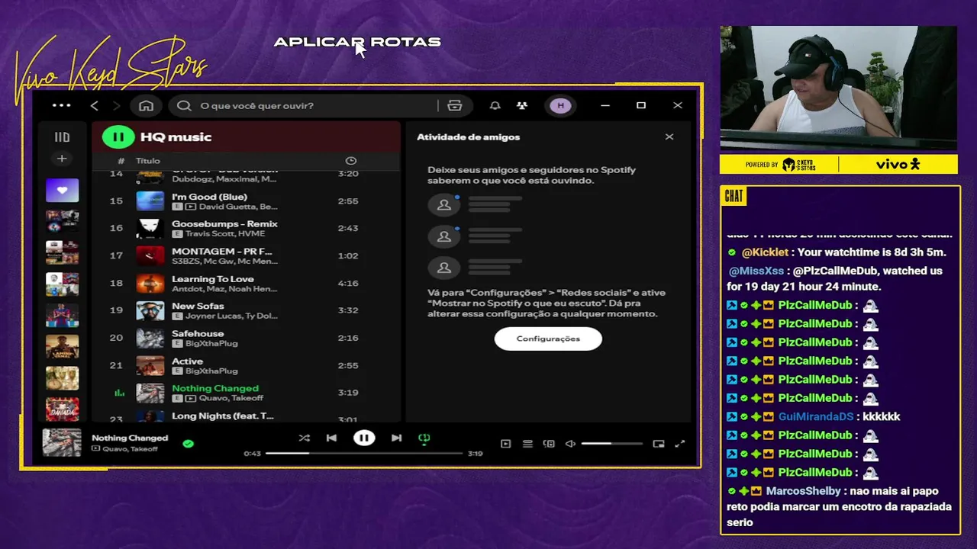Sort by 'Título' column header
This screenshot has height=549, width=977.
[x=148, y=161]
